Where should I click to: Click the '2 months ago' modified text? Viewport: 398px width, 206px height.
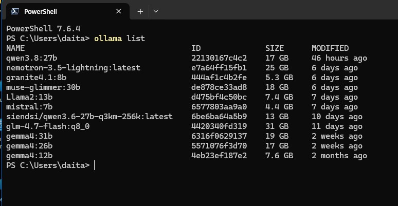click(x=339, y=156)
